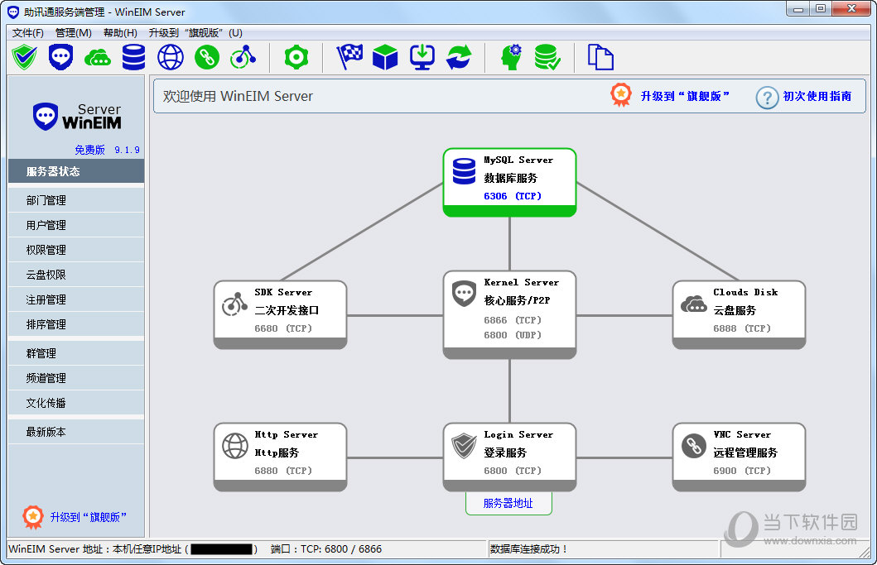Click header link 升级到“旗舰版”
Viewport: 877px width, 565px height.
(x=685, y=96)
